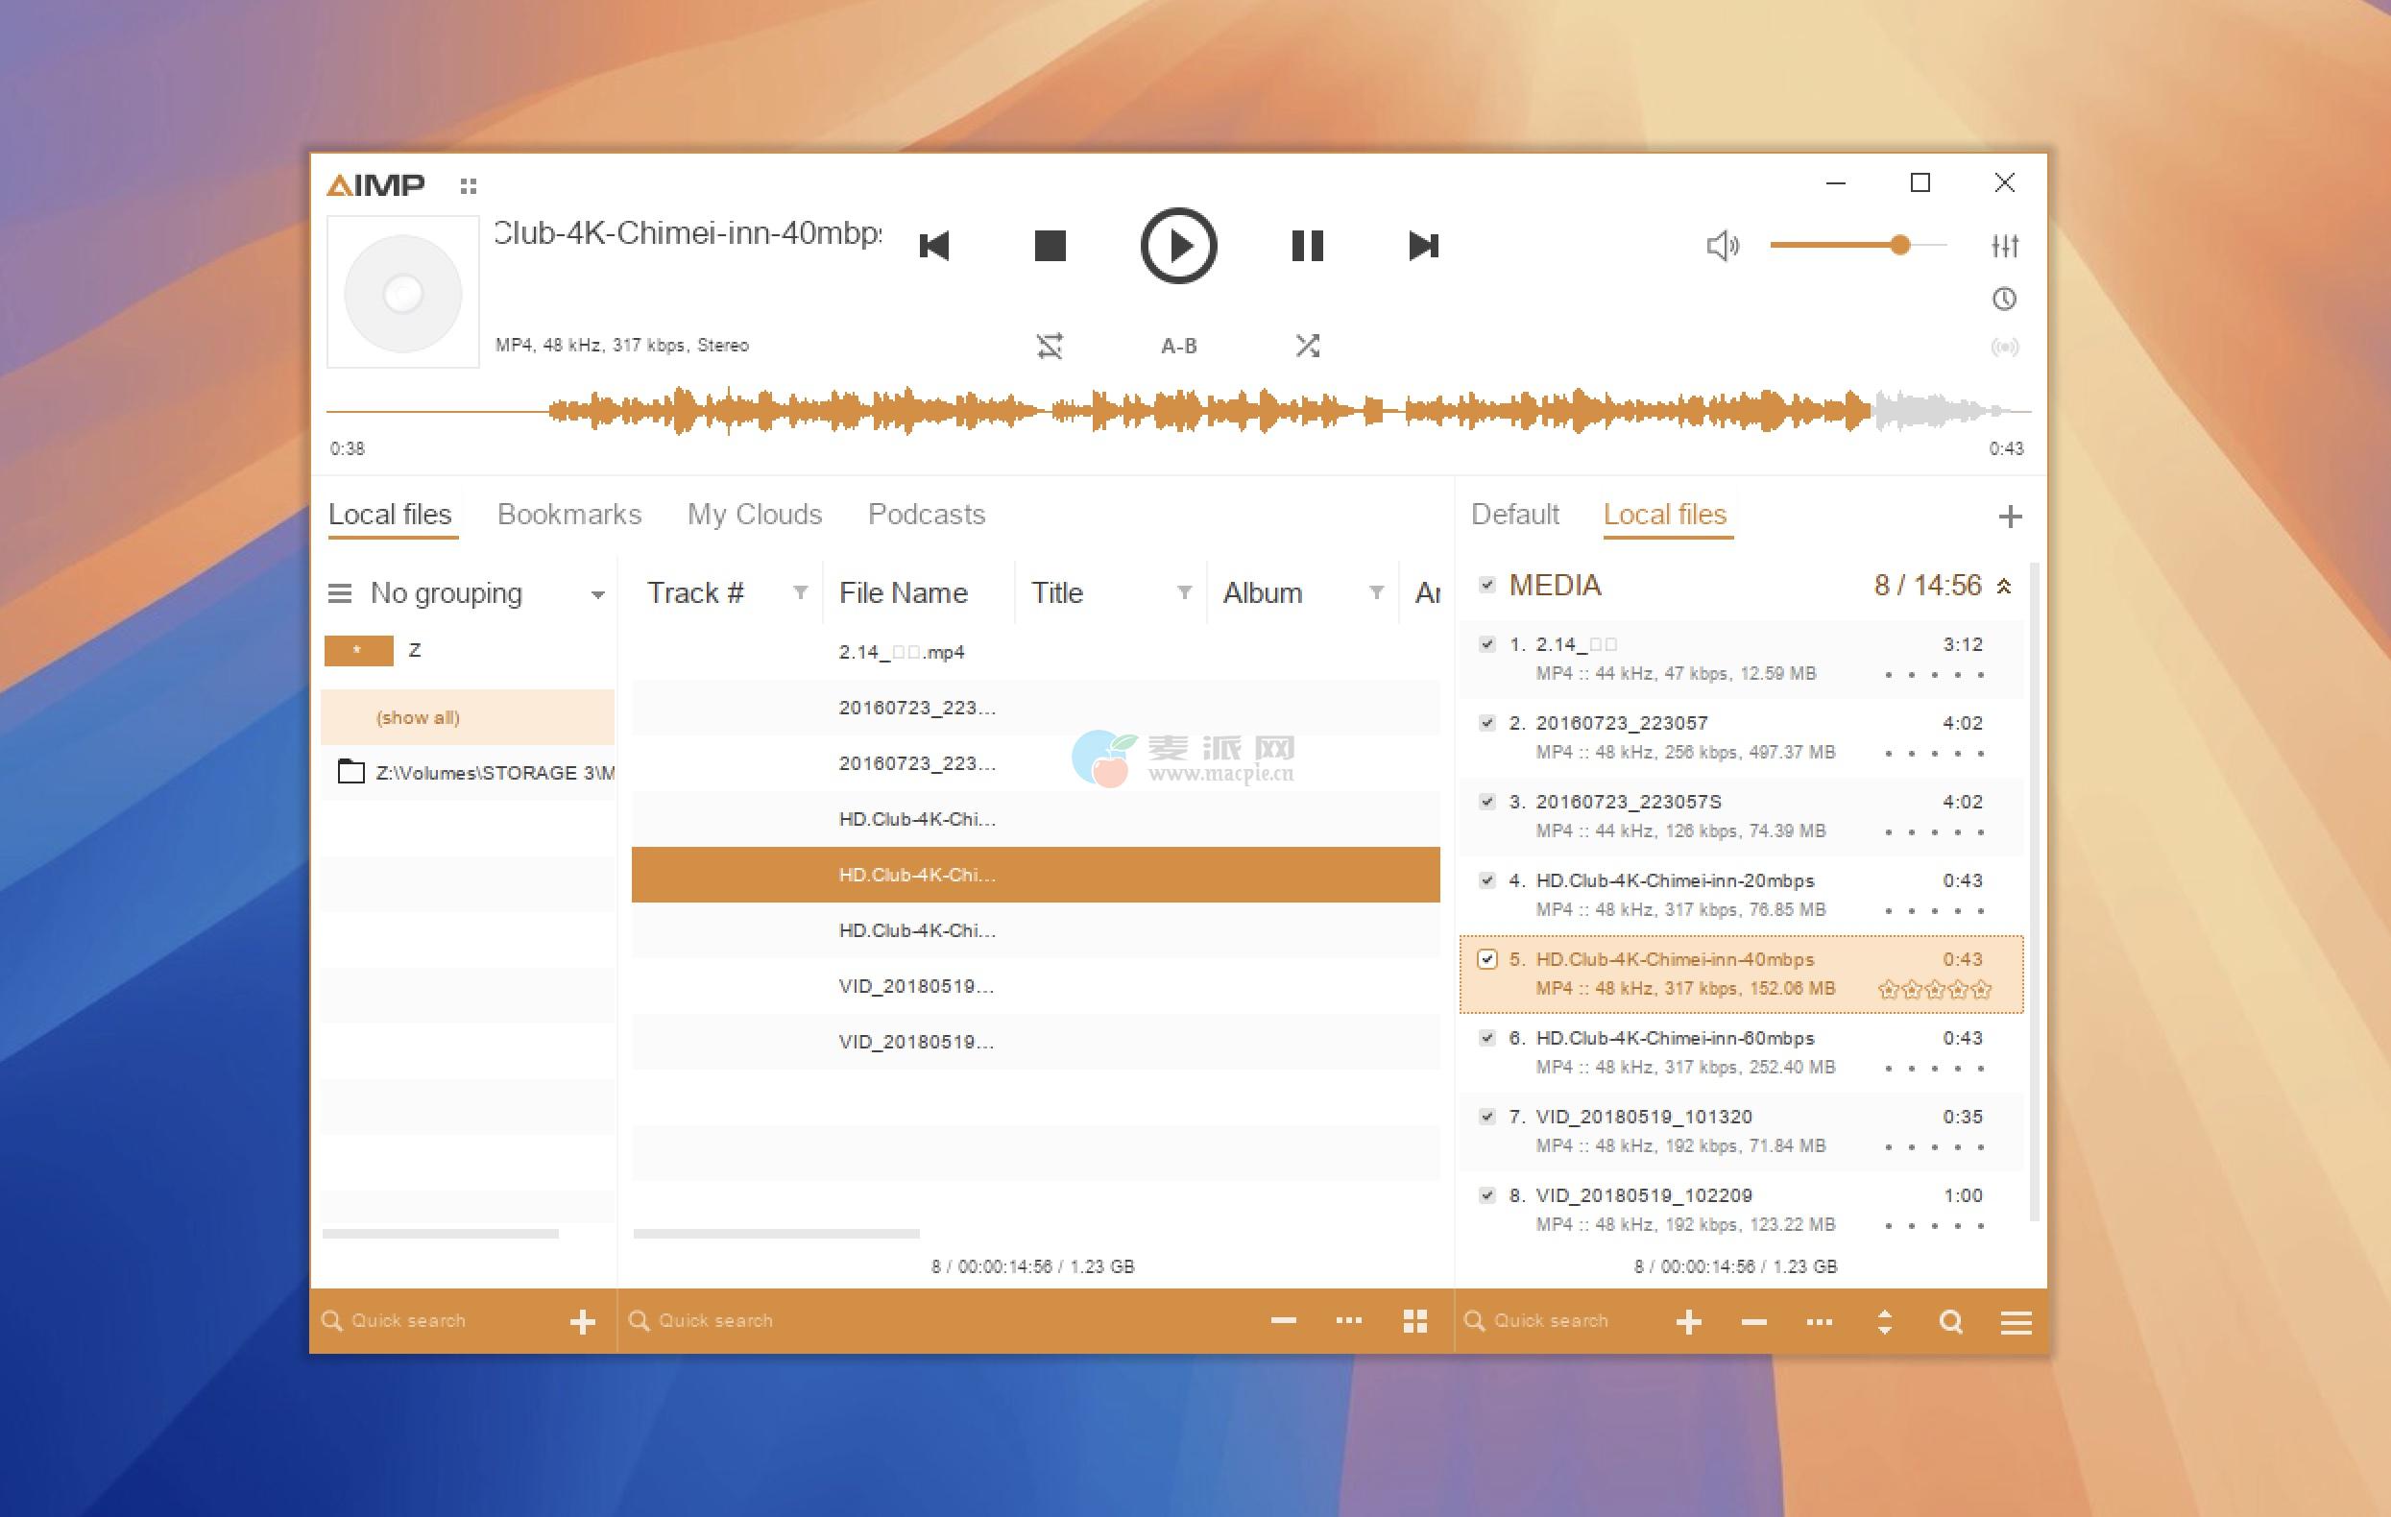The height and width of the screenshot is (1517, 2391).
Task: Open the My Clouds tab
Action: click(x=755, y=515)
